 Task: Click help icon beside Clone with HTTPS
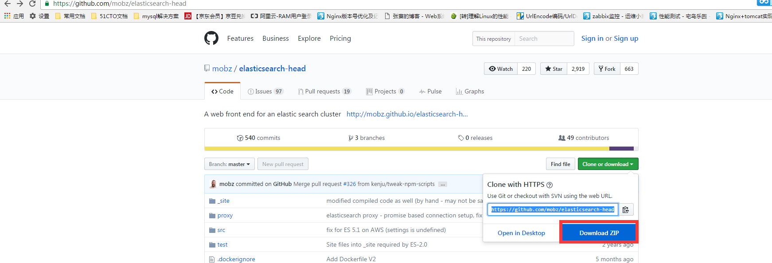[550, 185]
